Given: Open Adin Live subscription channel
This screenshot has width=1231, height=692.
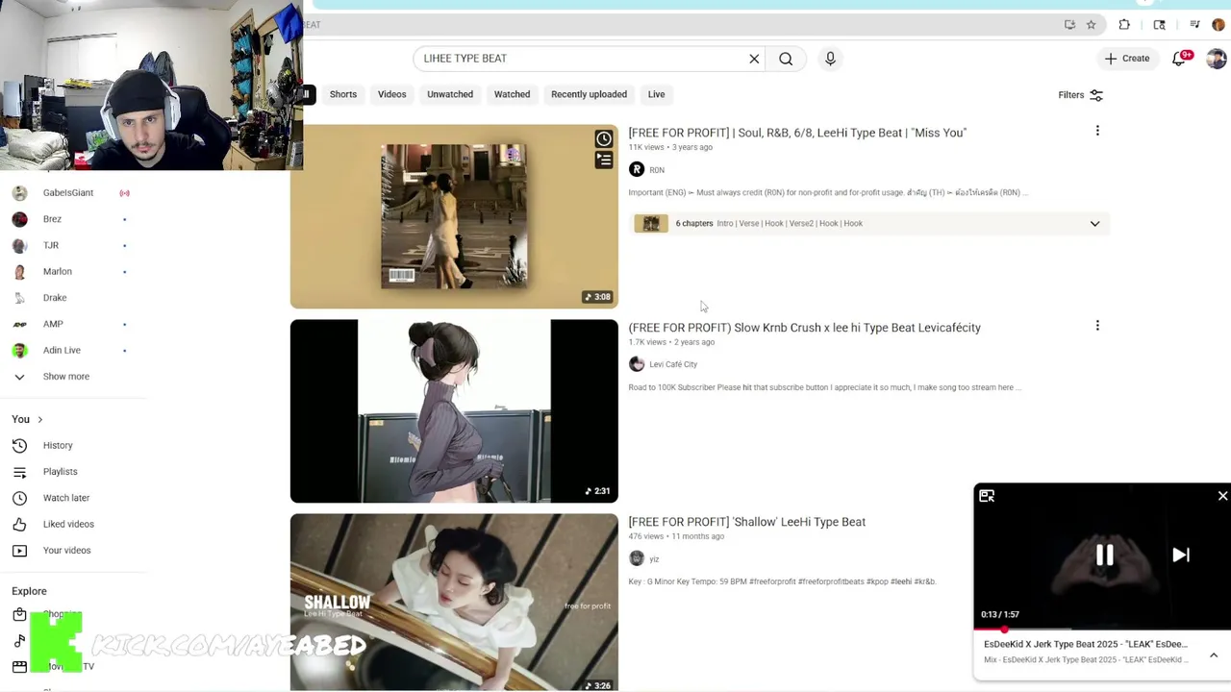Looking at the screenshot, I should [62, 350].
